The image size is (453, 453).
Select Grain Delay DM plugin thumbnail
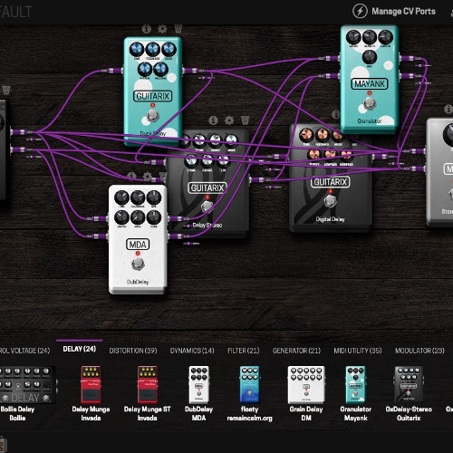[x=306, y=385]
